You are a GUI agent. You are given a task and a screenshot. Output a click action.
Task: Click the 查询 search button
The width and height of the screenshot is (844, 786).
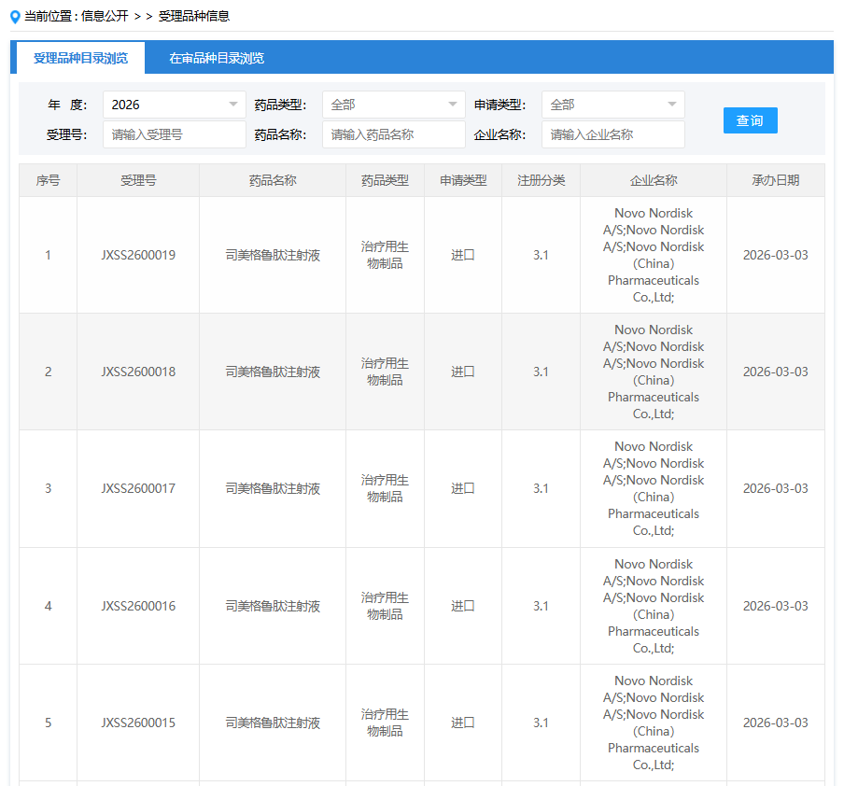pyautogui.click(x=750, y=120)
